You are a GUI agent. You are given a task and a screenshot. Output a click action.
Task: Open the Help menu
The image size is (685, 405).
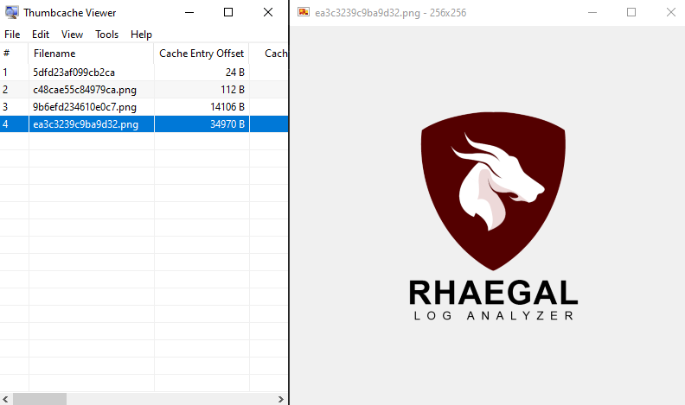(x=141, y=35)
